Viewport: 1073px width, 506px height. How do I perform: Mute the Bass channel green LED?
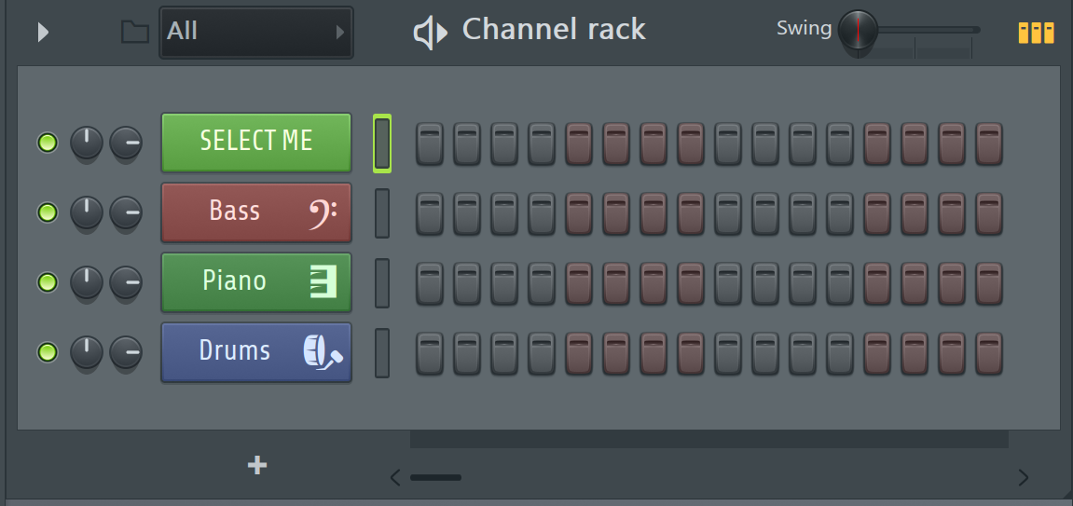click(48, 212)
